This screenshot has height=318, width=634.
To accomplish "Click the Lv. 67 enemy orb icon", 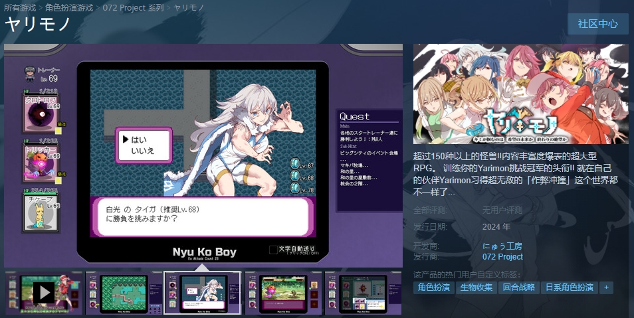I will click(x=295, y=165).
